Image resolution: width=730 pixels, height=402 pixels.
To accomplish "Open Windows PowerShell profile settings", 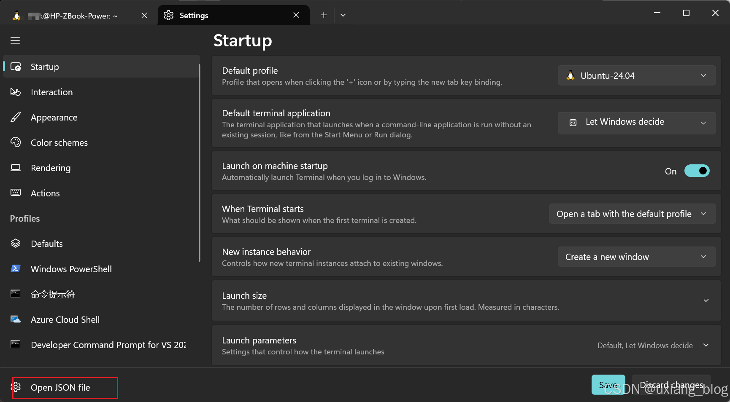I will pos(101,269).
